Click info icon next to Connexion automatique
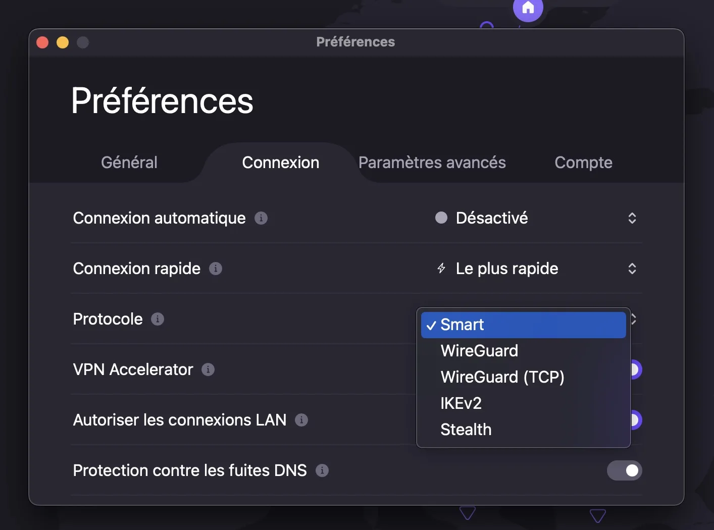This screenshot has width=714, height=530. (x=261, y=218)
